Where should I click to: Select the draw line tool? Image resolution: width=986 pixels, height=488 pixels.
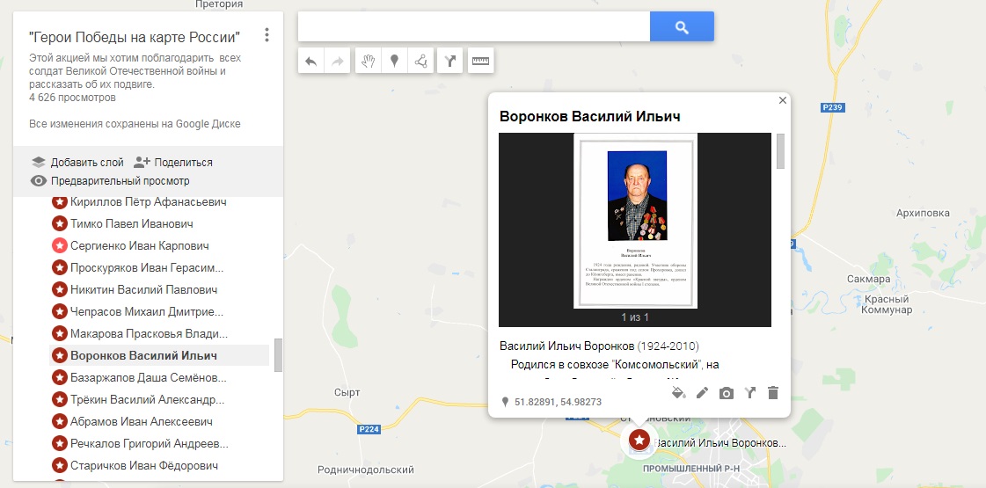coord(420,61)
